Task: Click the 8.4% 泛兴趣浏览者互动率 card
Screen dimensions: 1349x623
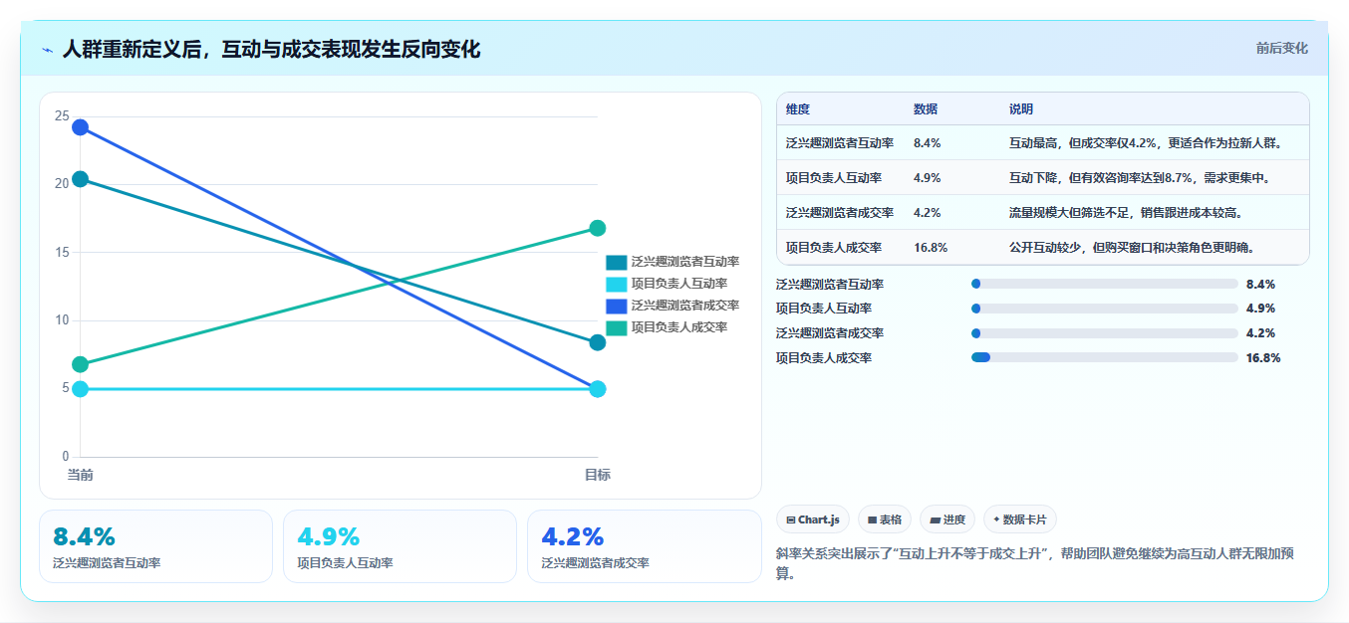Action: [155, 546]
